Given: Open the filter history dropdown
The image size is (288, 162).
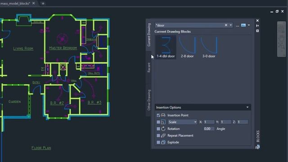Looking at the screenshot, I should (x=231, y=25).
